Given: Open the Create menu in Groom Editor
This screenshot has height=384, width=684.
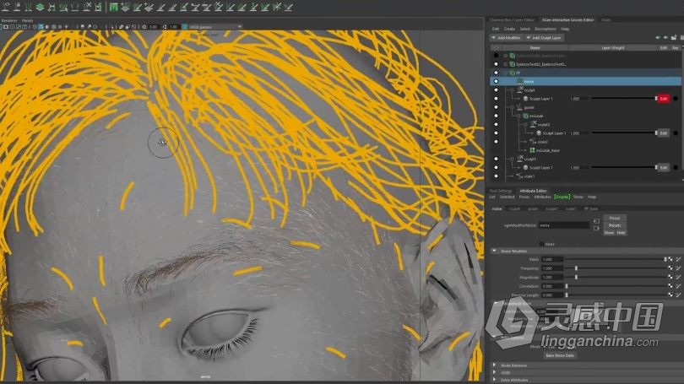Looking at the screenshot, I should [509, 30].
